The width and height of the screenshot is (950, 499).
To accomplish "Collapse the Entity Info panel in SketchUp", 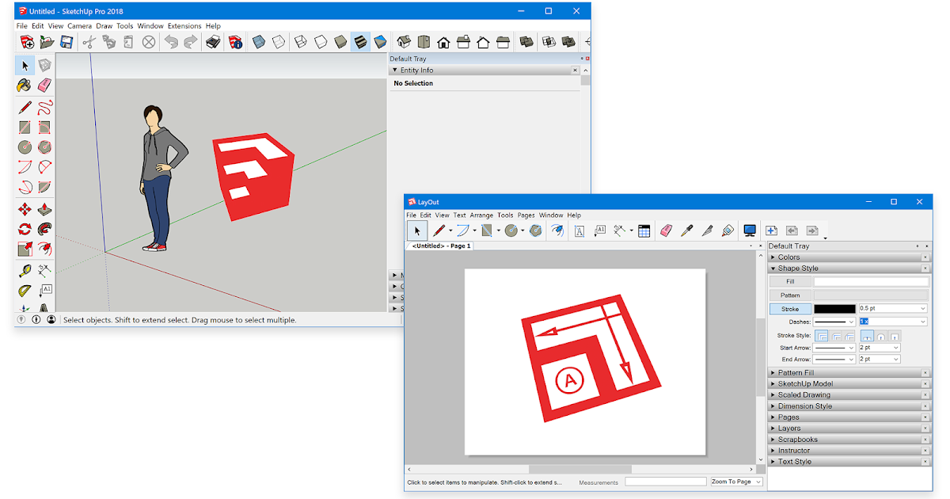I will pos(395,70).
